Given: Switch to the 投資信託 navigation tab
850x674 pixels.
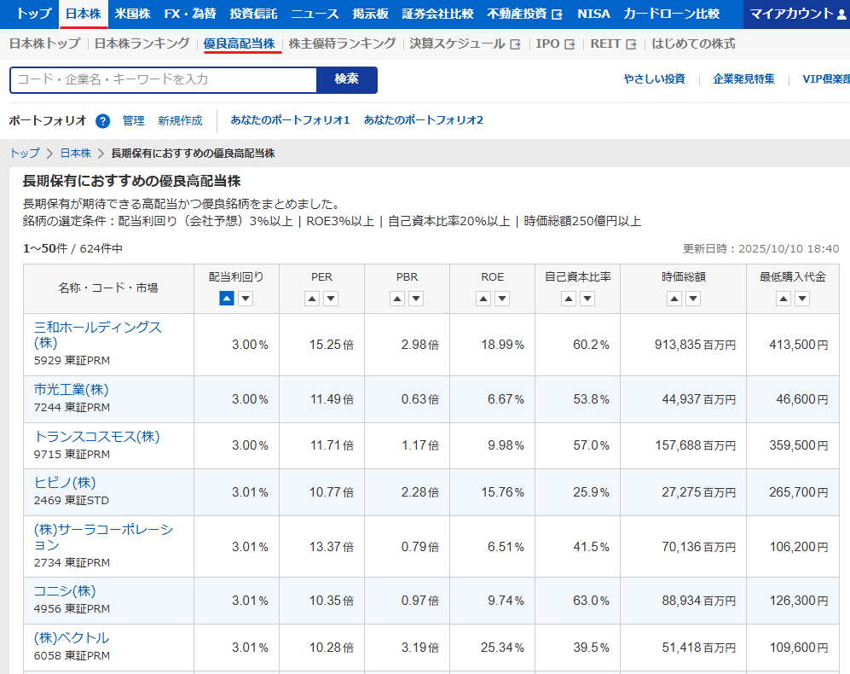Looking at the screenshot, I should click(x=253, y=14).
